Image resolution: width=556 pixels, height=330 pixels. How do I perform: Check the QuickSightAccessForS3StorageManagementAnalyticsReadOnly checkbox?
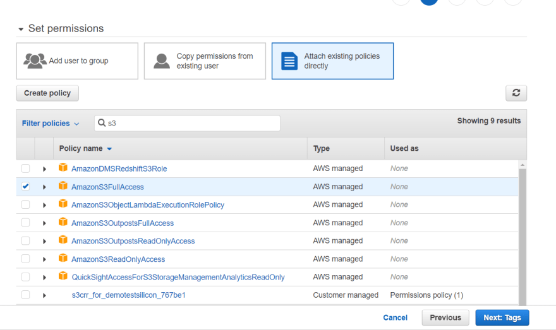point(25,277)
